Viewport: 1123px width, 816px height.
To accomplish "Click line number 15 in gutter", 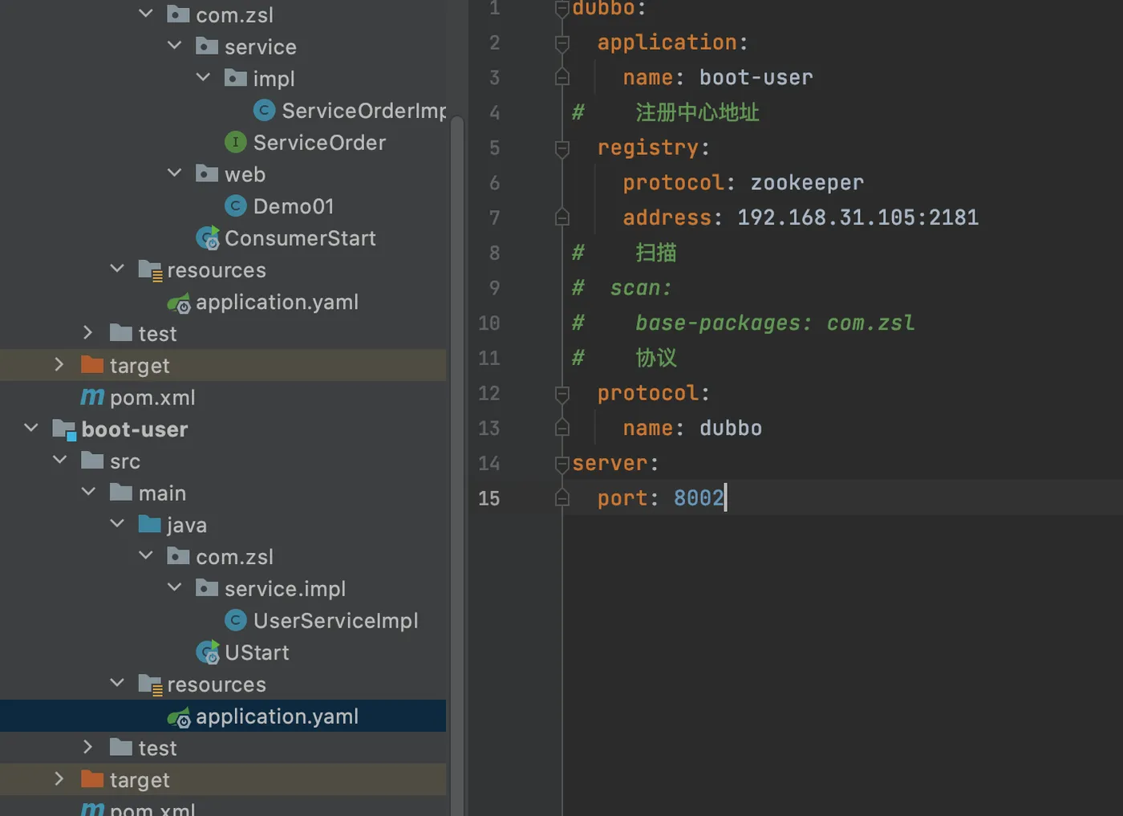I will point(489,498).
